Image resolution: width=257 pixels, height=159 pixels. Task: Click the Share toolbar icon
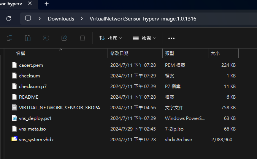coord(64,38)
